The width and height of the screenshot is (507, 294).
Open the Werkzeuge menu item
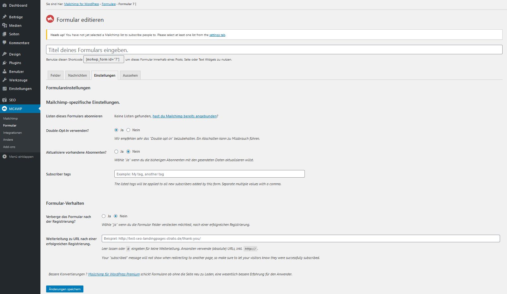20,80
